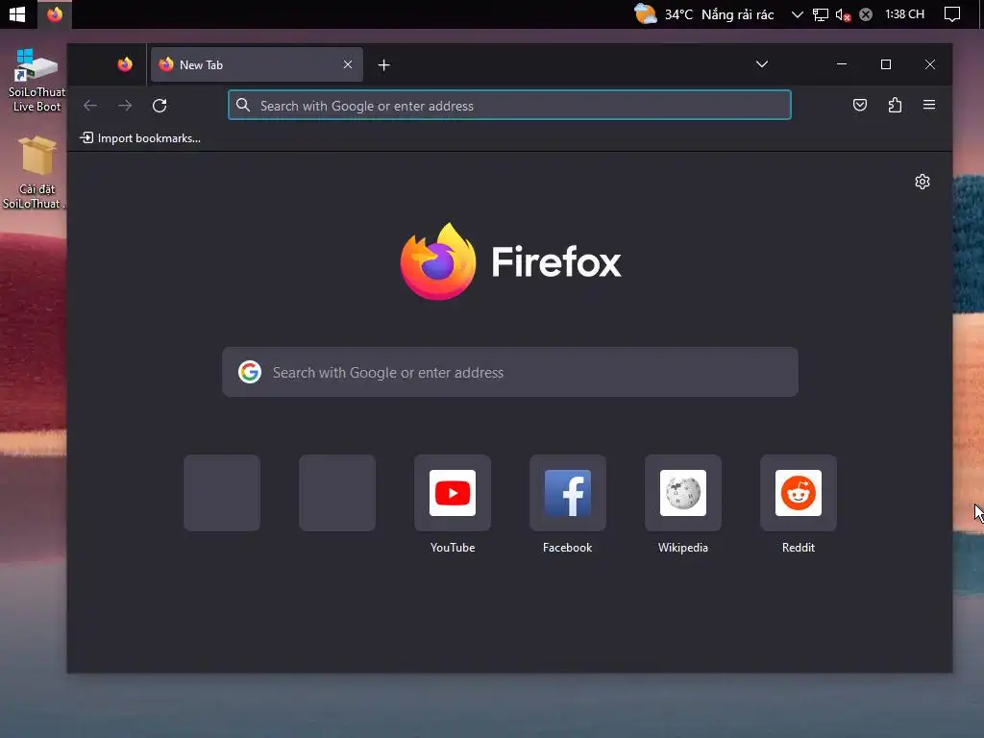Screen dimensions: 984x738
Task: Open new tab personalize gear
Action: tap(922, 182)
